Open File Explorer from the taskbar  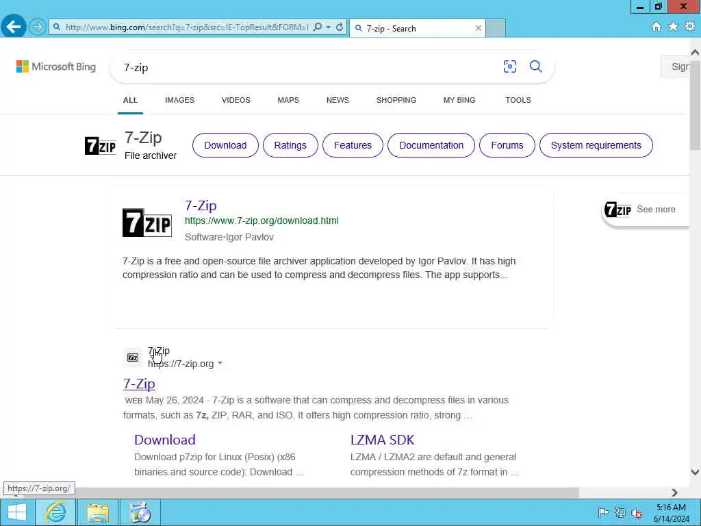coord(98,512)
